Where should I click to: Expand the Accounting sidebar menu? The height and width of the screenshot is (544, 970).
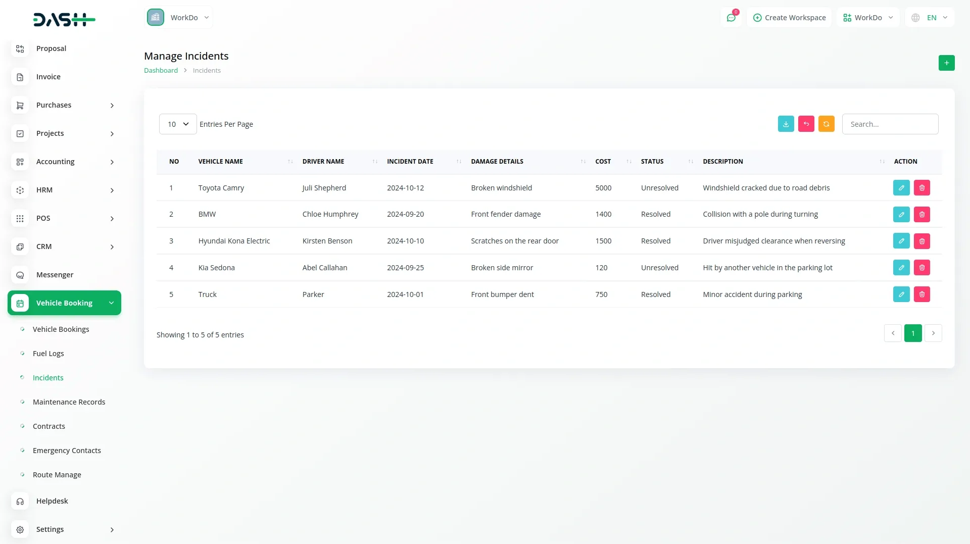64,162
